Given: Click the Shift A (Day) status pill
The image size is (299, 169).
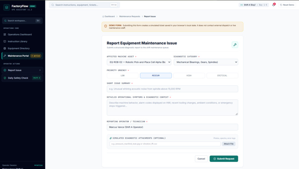Looking at the screenshot, I should 254,5.
